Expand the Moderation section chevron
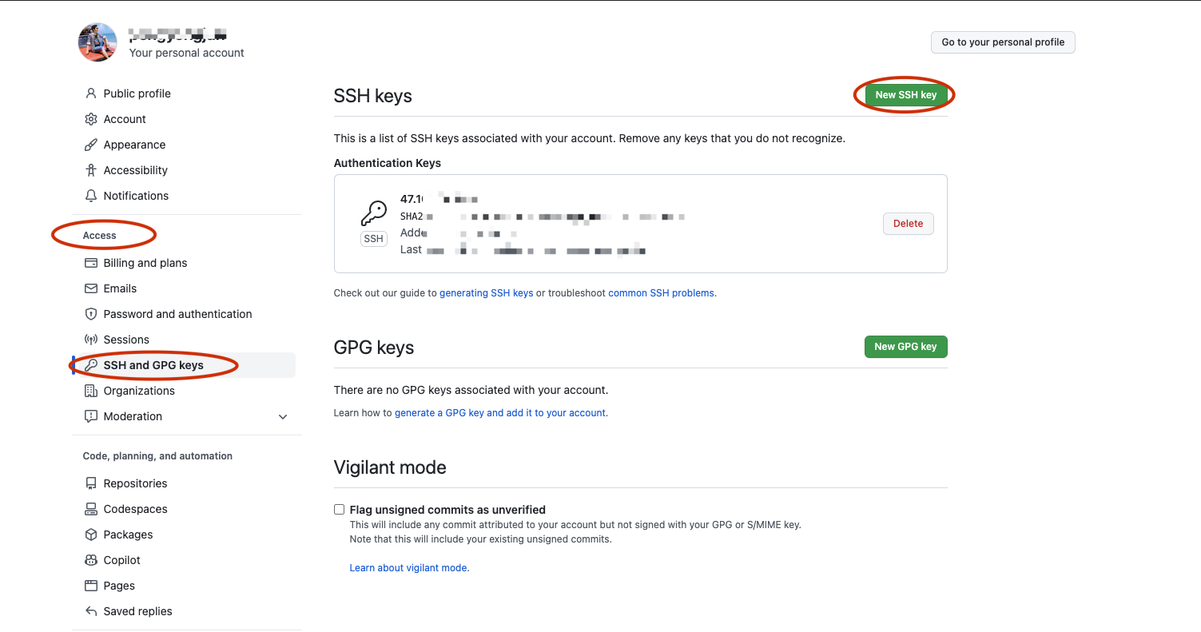The height and width of the screenshot is (632, 1201). pos(283,416)
